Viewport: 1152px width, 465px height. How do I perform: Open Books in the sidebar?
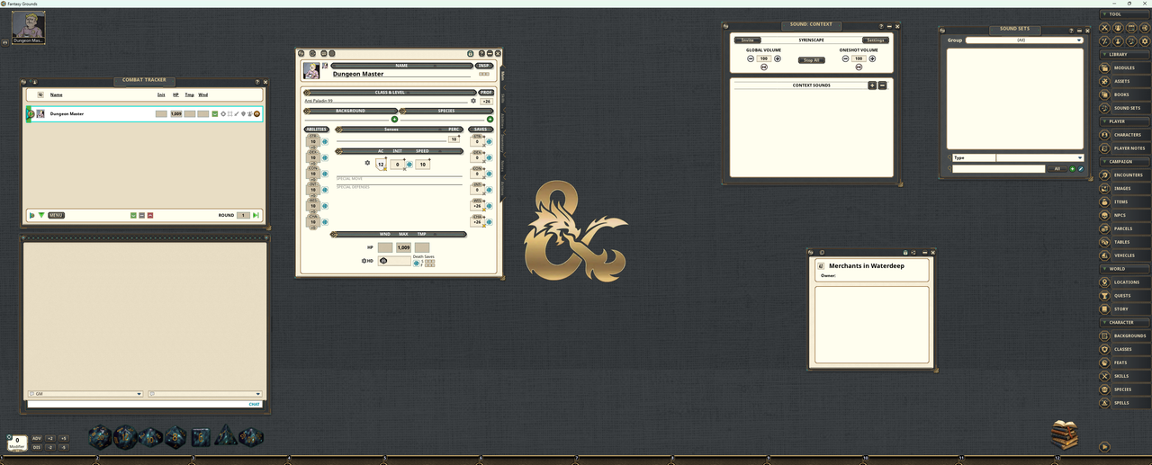pos(1125,94)
